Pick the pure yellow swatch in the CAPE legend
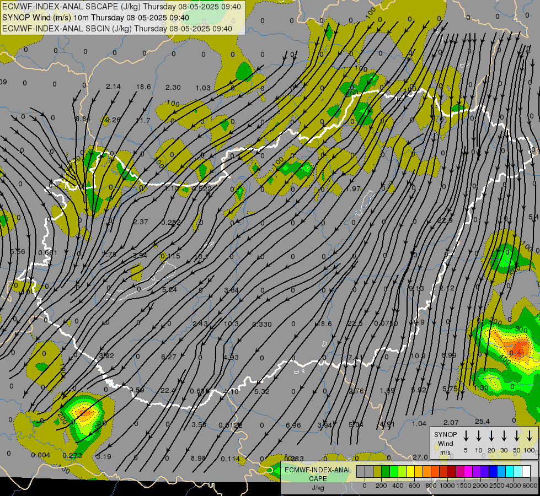Viewport: 540px width, 496px height. click(x=410, y=472)
